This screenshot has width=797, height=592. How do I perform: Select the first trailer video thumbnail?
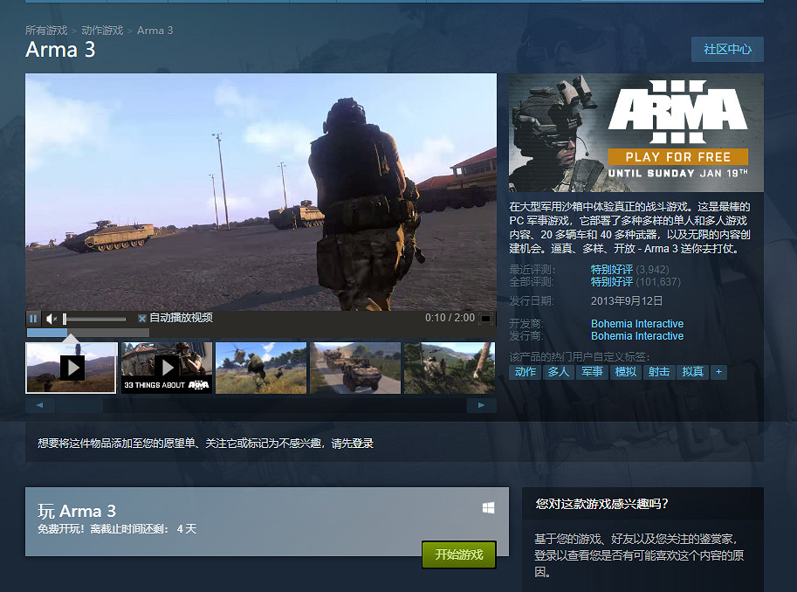click(72, 368)
